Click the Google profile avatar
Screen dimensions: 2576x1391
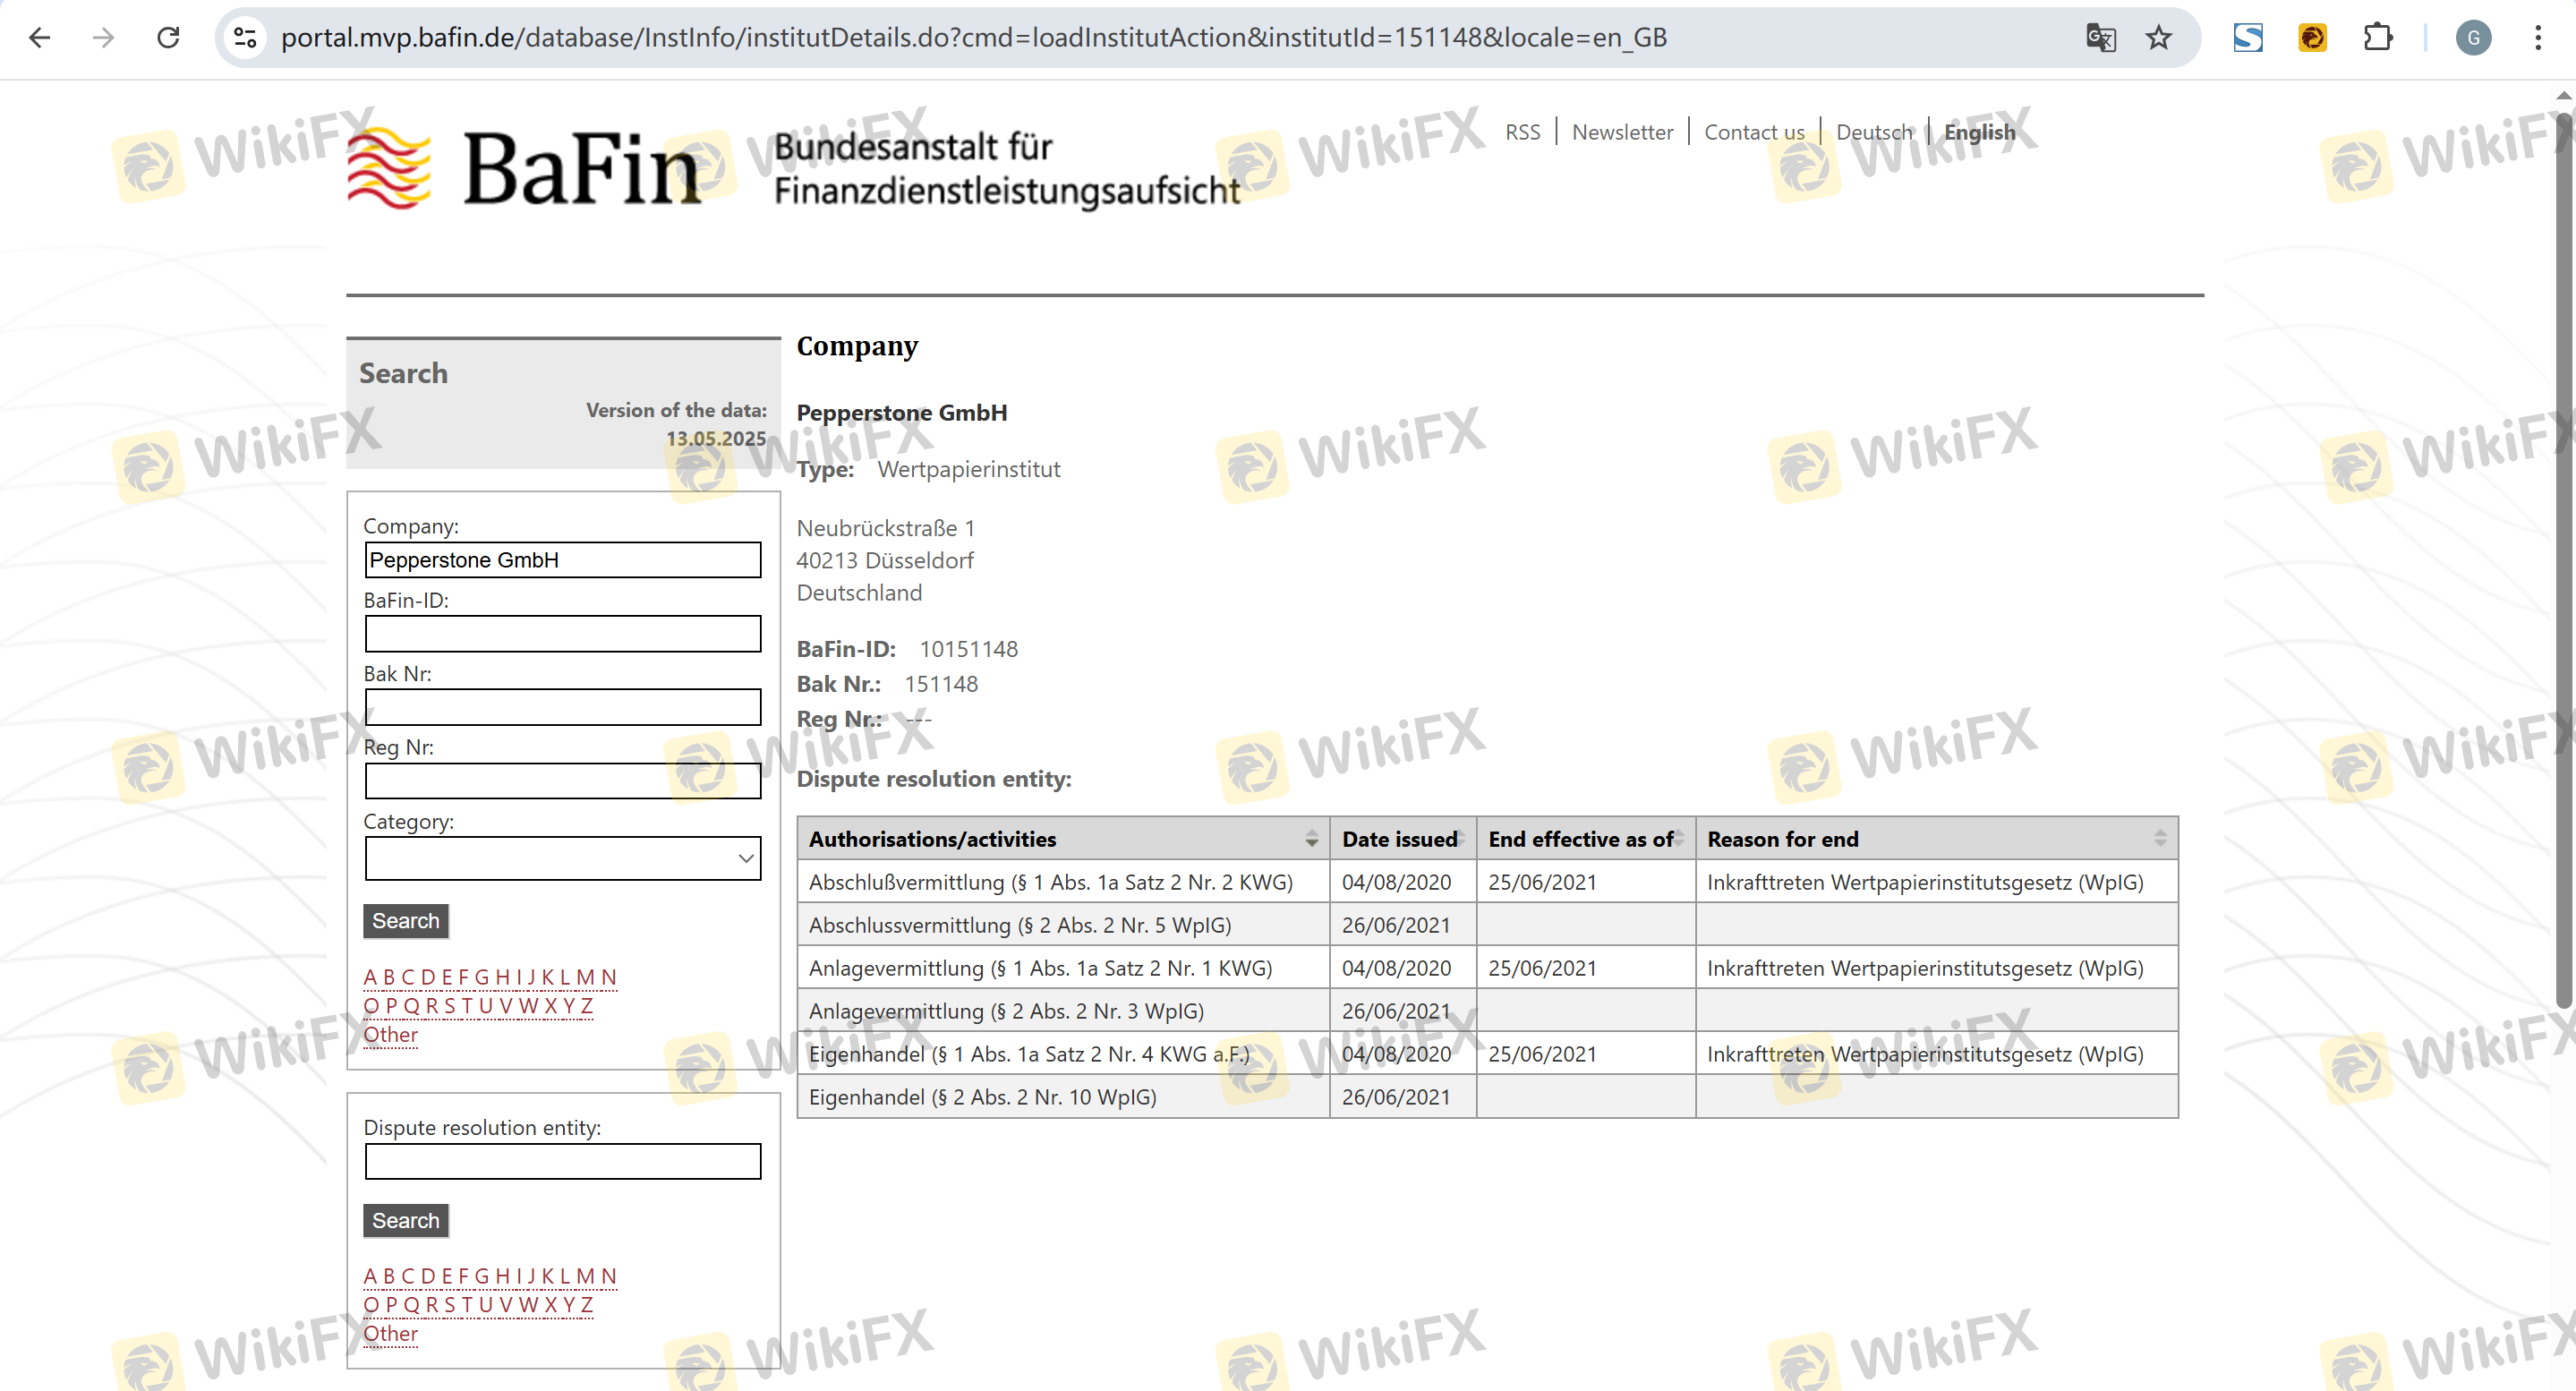click(2473, 38)
